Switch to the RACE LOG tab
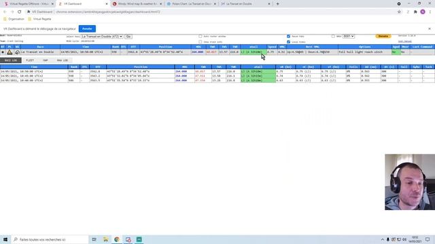The image size is (435, 244). (11, 60)
